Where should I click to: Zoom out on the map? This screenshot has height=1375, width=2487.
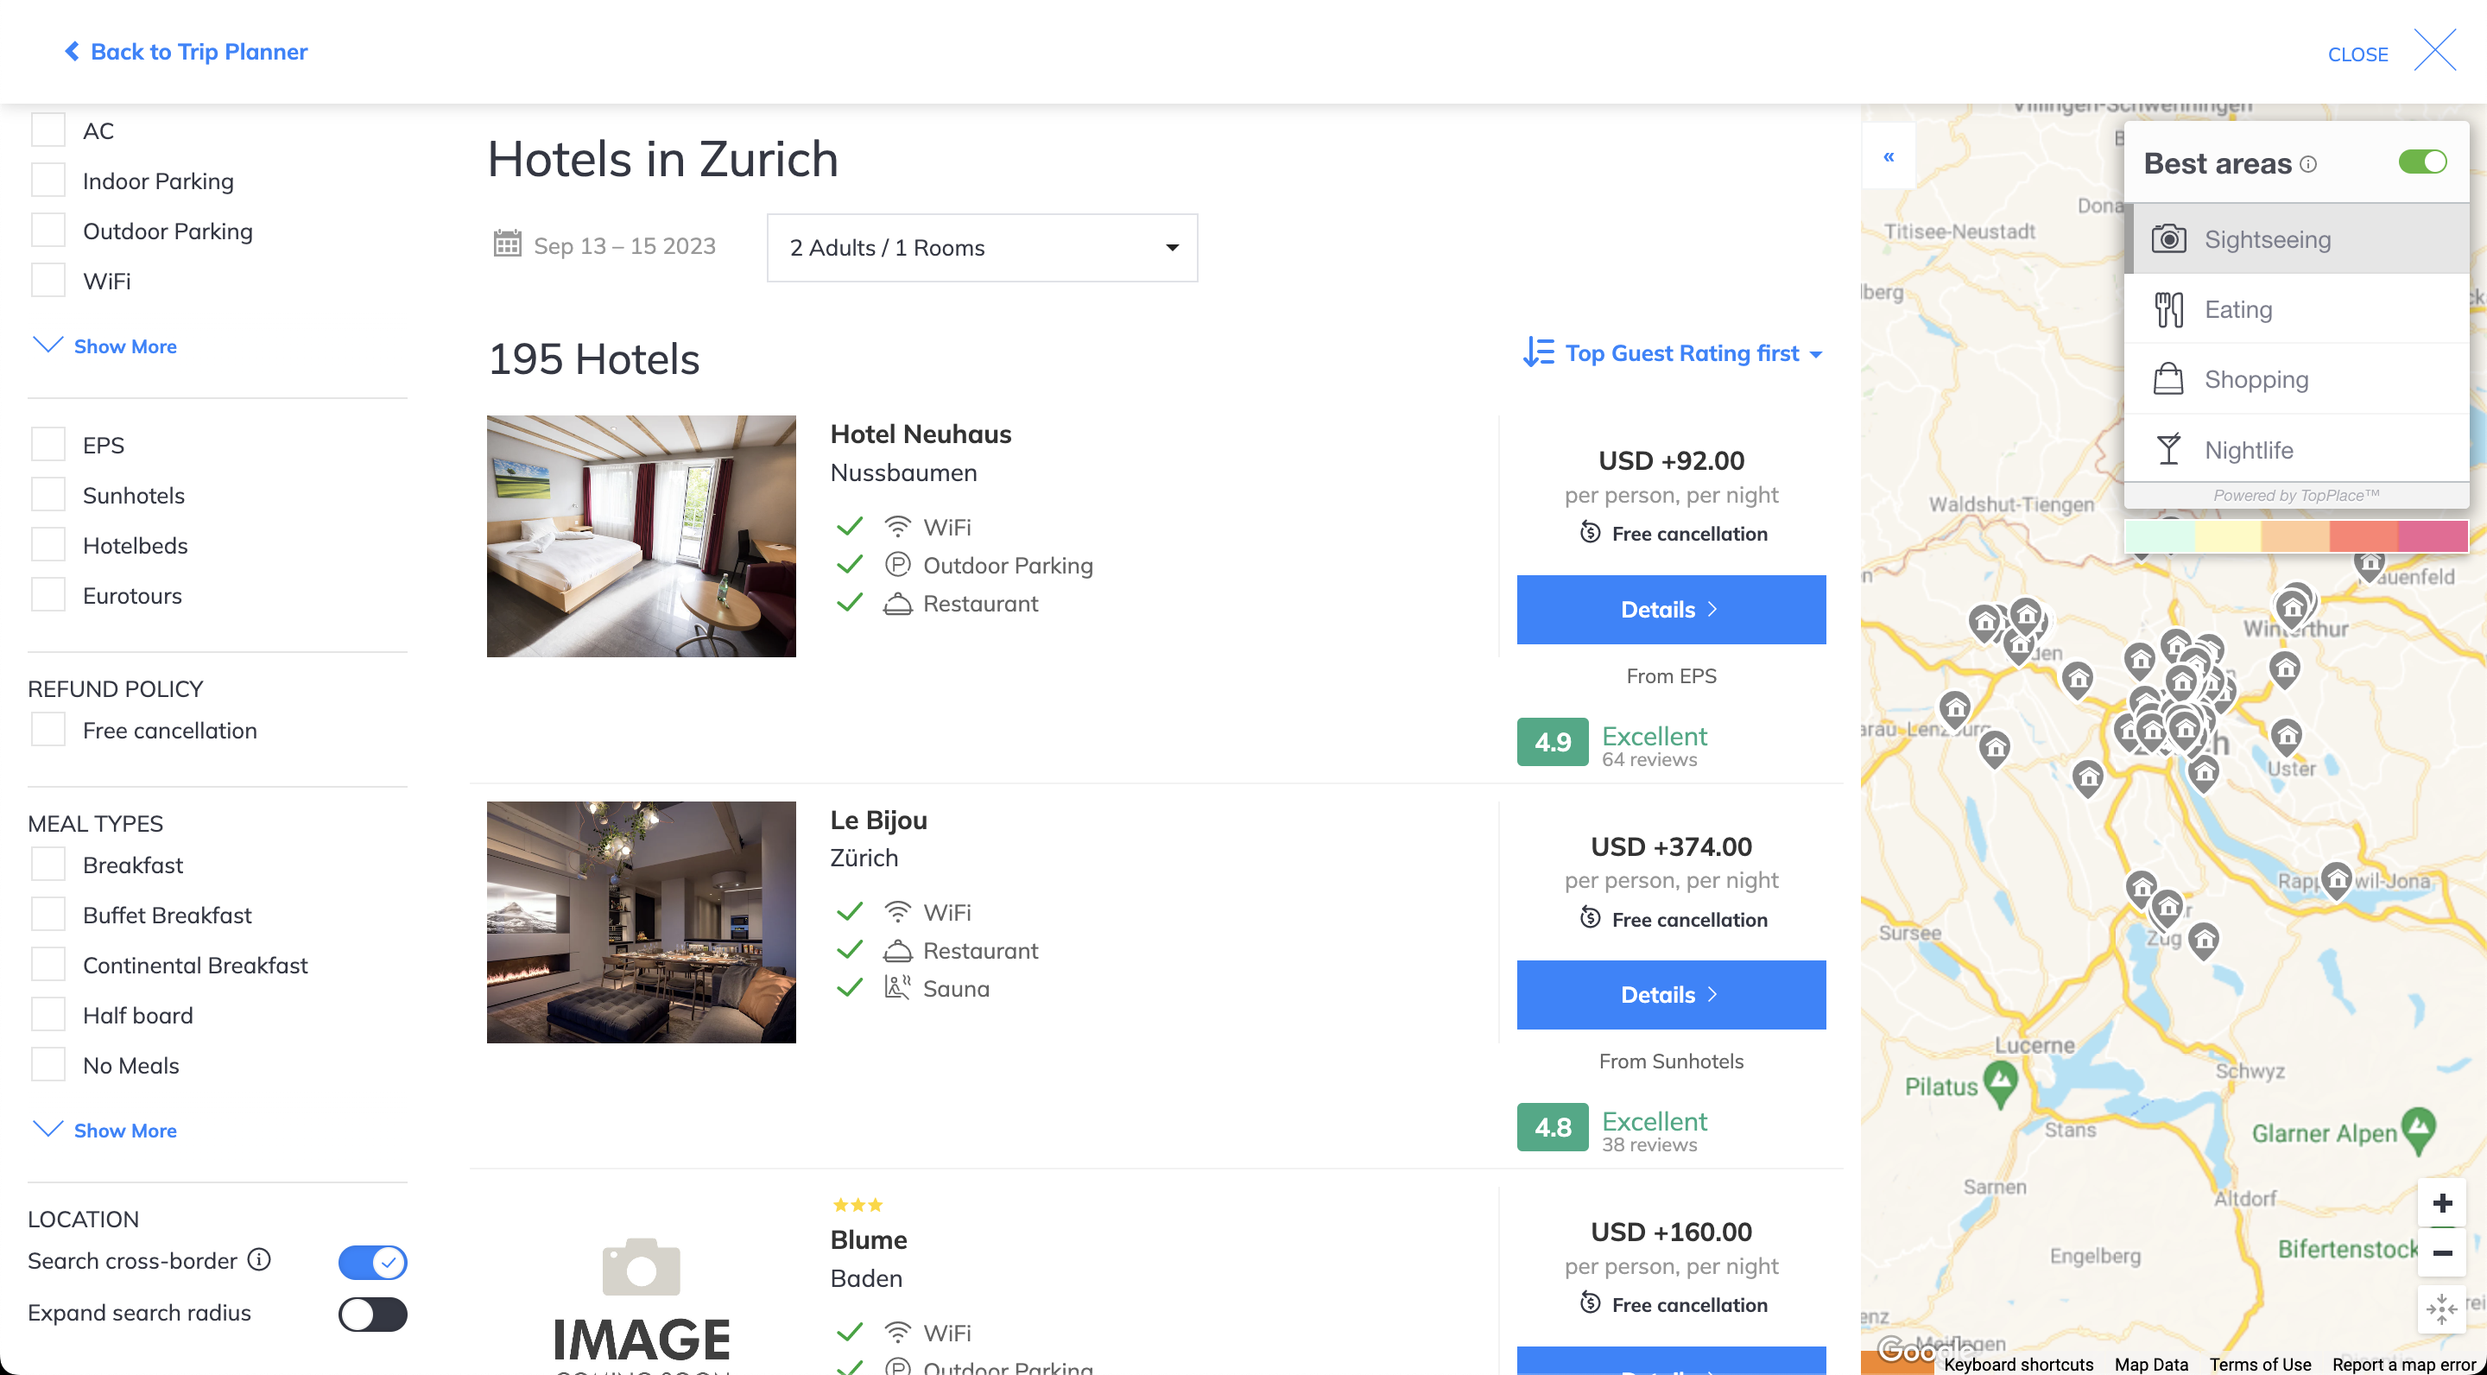click(x=2441, y=1252)
